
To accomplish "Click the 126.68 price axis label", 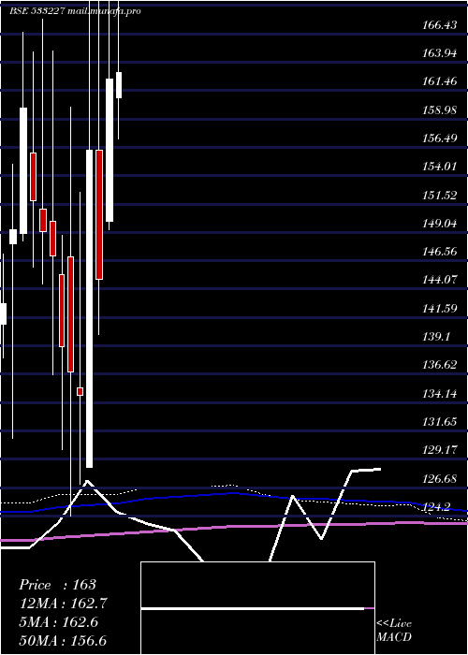I will (440, 478).
